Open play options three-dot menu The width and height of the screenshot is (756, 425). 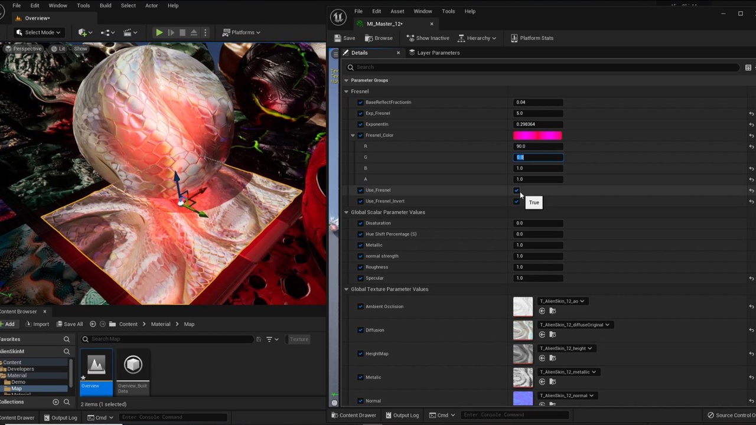(205, 32)
